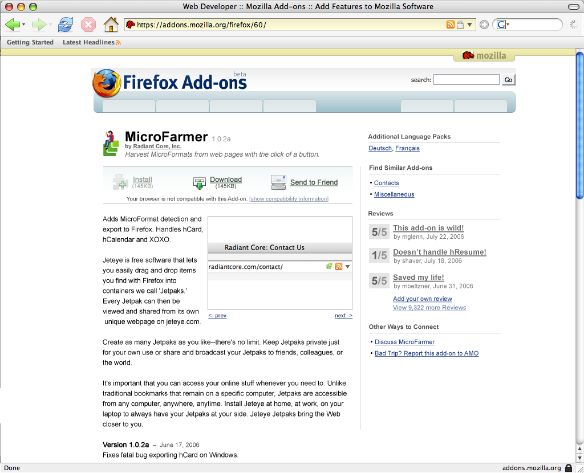Click Bad Trip? Report this add-on to AMO

427,353
